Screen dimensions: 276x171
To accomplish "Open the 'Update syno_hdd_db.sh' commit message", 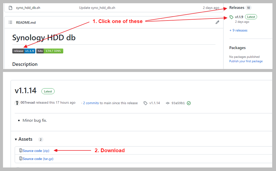I will pyautogui.click(x=97, y=8).
